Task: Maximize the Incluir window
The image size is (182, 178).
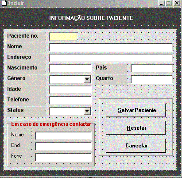Action: (x=169, y=3)
